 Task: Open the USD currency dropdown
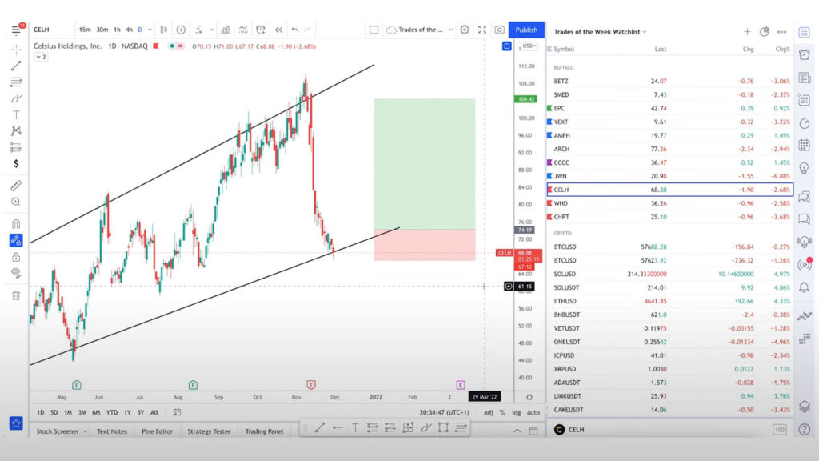pyautogui.click(x=529, y=46)
